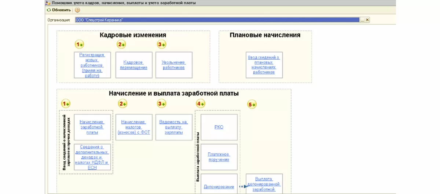The height and width of the screenshot is (194, 440).
Task: Open the Депонирование link
Action: pos(219,187)
